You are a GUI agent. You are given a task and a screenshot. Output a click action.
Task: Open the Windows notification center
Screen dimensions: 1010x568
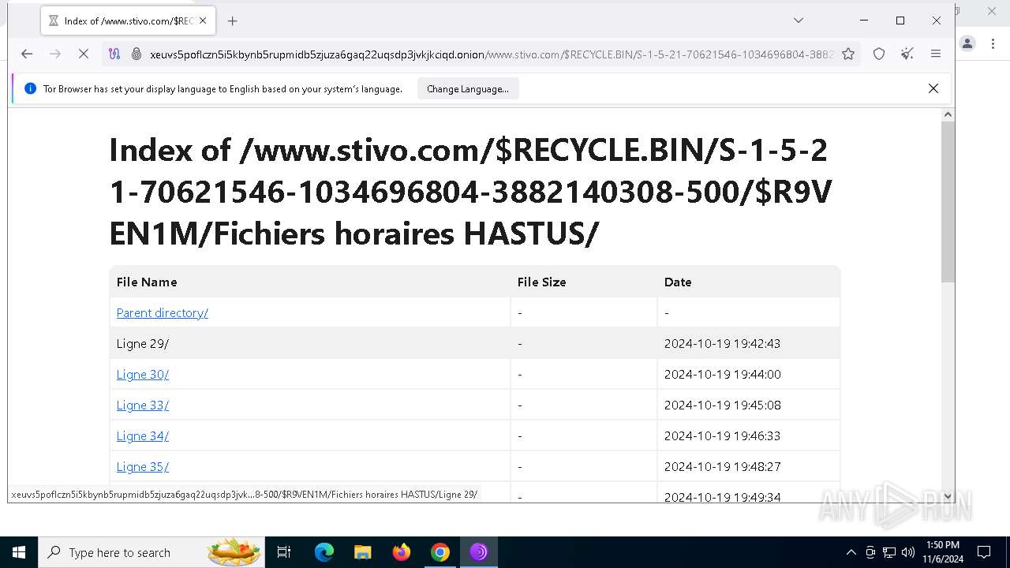point(984,552)
